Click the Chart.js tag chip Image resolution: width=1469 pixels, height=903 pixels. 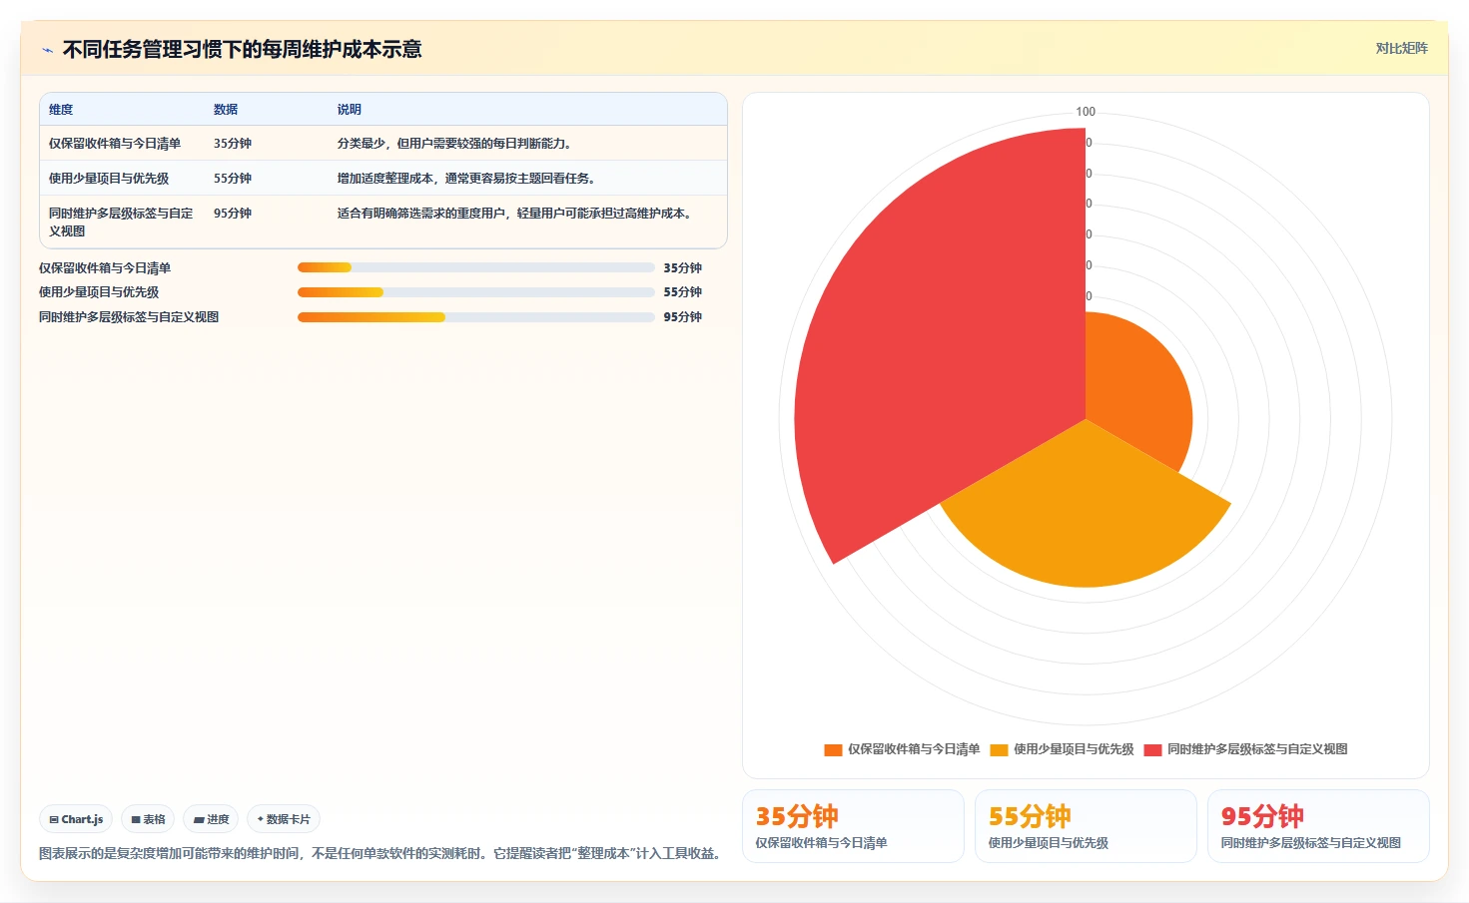click(76, 819)
